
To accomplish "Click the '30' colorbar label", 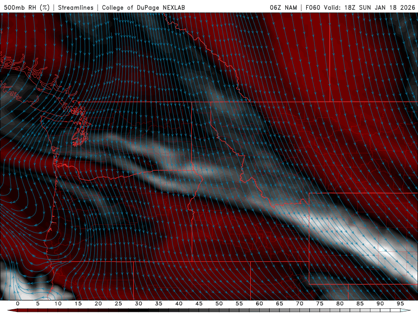I will point(138,304).
